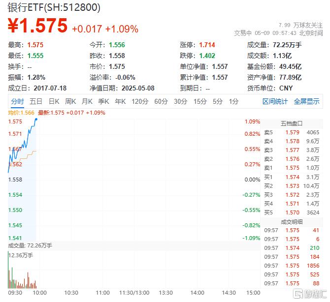Select the 买3 row at 1.572

pos(292,195)
